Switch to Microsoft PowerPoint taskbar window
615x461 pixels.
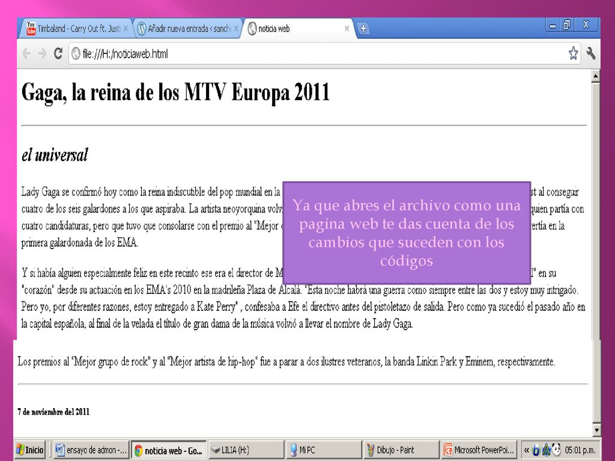[x=478, y=450]
